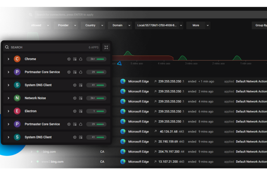Click Network Noise's grid settings icon
The width and height of the screenshot is (267, 171).
pyautogui.click(x=81, y=98)
